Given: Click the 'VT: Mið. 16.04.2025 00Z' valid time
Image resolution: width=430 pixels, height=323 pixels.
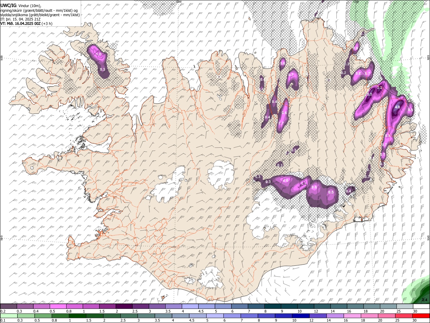Looking at the screenshot, I should tap(20, 24).
